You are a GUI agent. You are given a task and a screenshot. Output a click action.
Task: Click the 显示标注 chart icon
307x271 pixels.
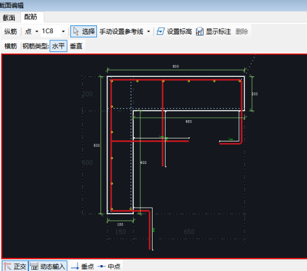(x=199, y=31)
